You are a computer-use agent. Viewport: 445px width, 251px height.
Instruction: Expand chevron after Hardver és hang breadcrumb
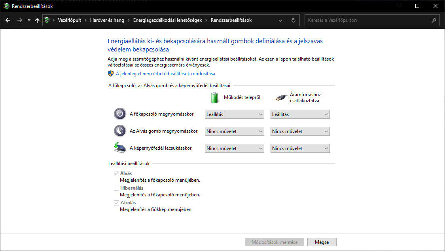point(129,20)
